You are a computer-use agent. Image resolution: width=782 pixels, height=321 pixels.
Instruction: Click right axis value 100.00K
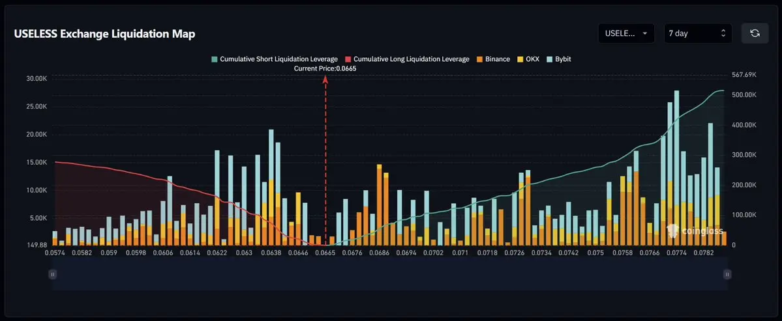[x=744, y=215]
